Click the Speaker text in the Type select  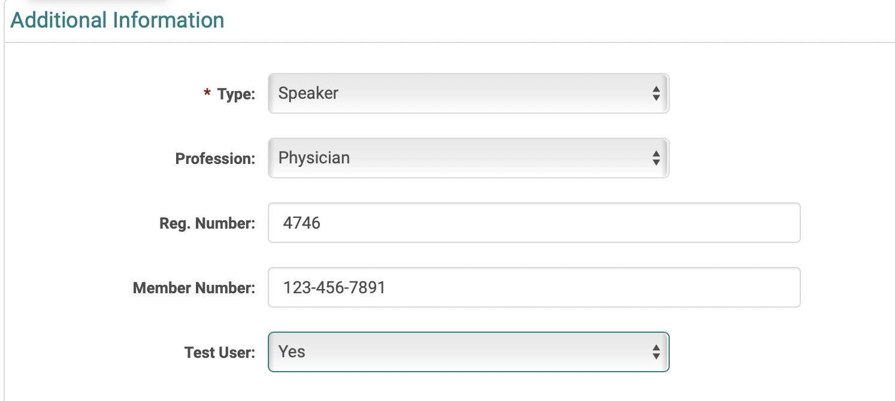pos(309,93)
